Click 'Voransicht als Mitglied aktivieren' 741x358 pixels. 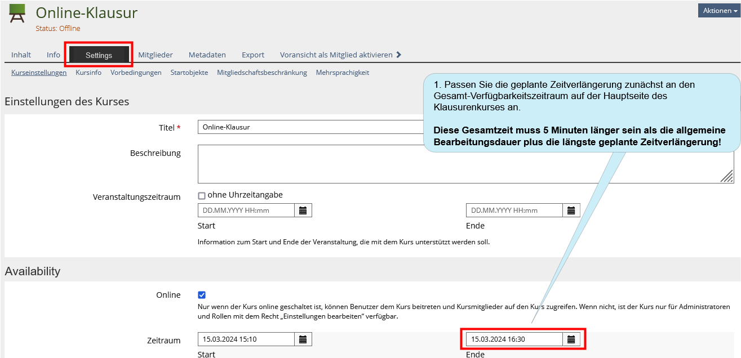(x=336, y=55)
